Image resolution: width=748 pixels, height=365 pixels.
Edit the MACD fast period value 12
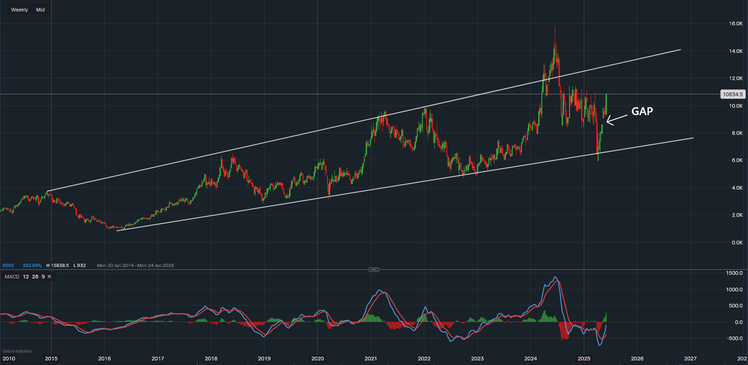tap(26, 277)
